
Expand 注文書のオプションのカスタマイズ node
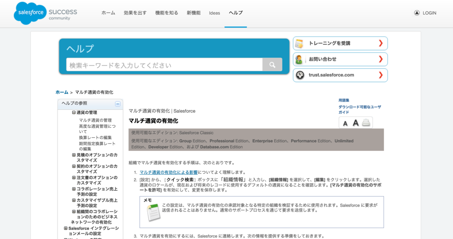(74, 177)
